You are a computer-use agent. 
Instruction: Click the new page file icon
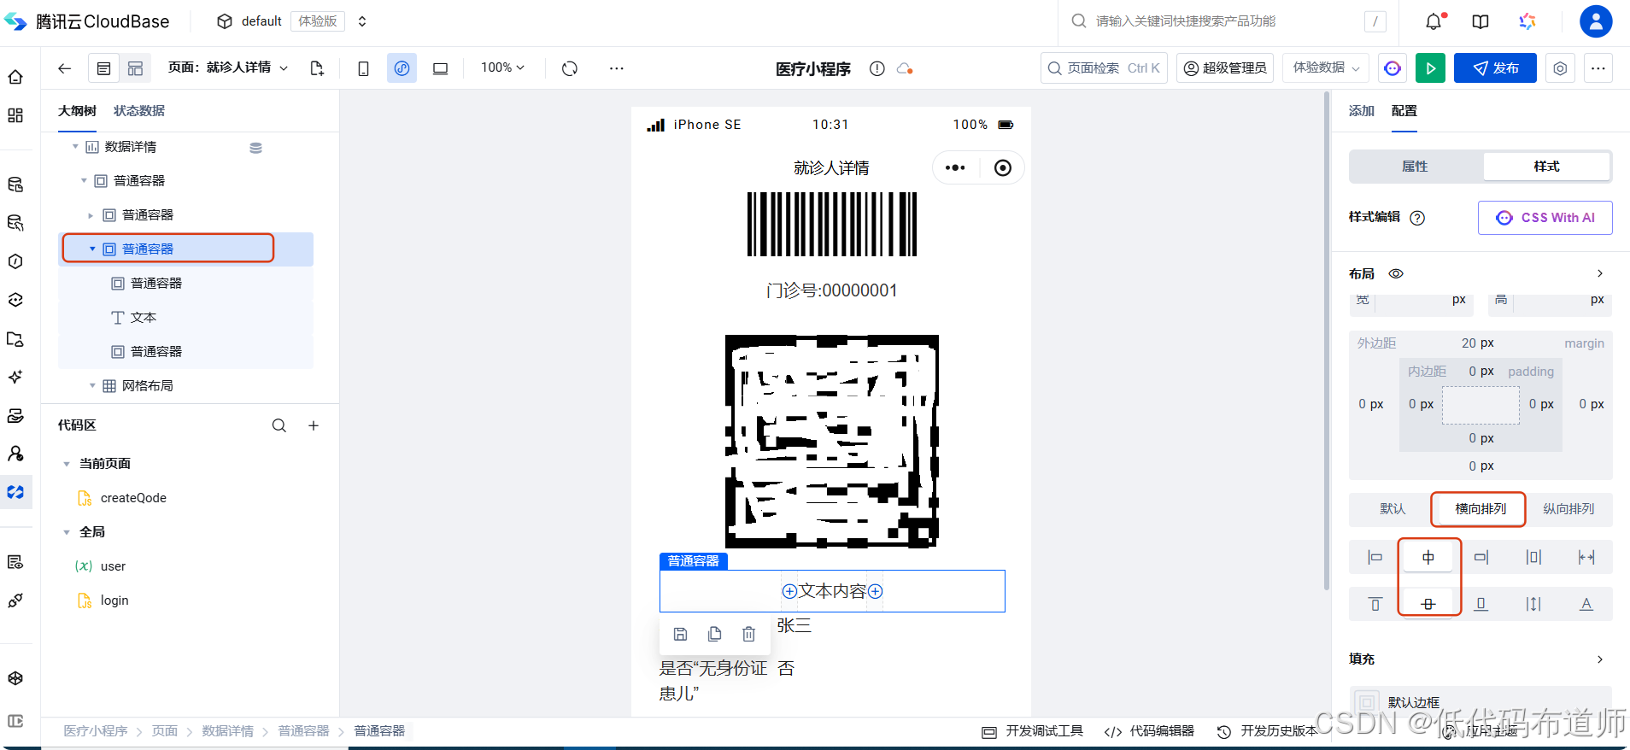click(x=317, y=68)
